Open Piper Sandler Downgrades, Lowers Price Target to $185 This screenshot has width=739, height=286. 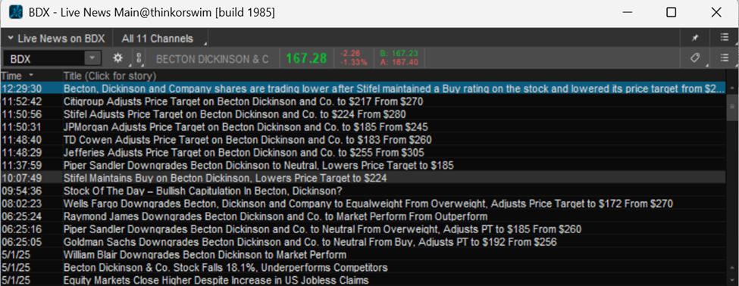258,165
